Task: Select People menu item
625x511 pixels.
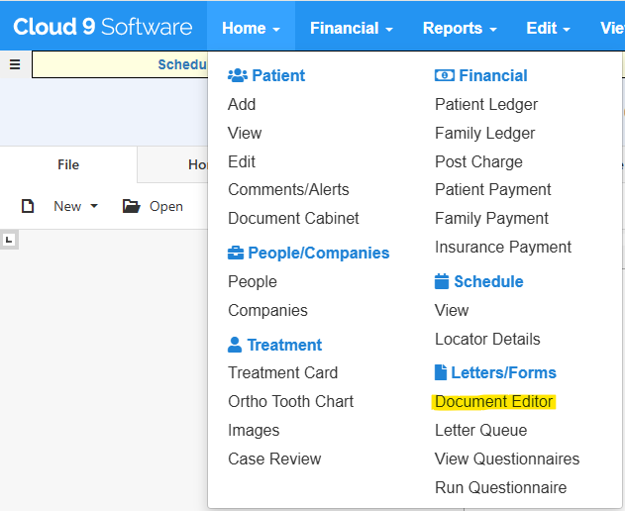Action: tap(253, 282)
